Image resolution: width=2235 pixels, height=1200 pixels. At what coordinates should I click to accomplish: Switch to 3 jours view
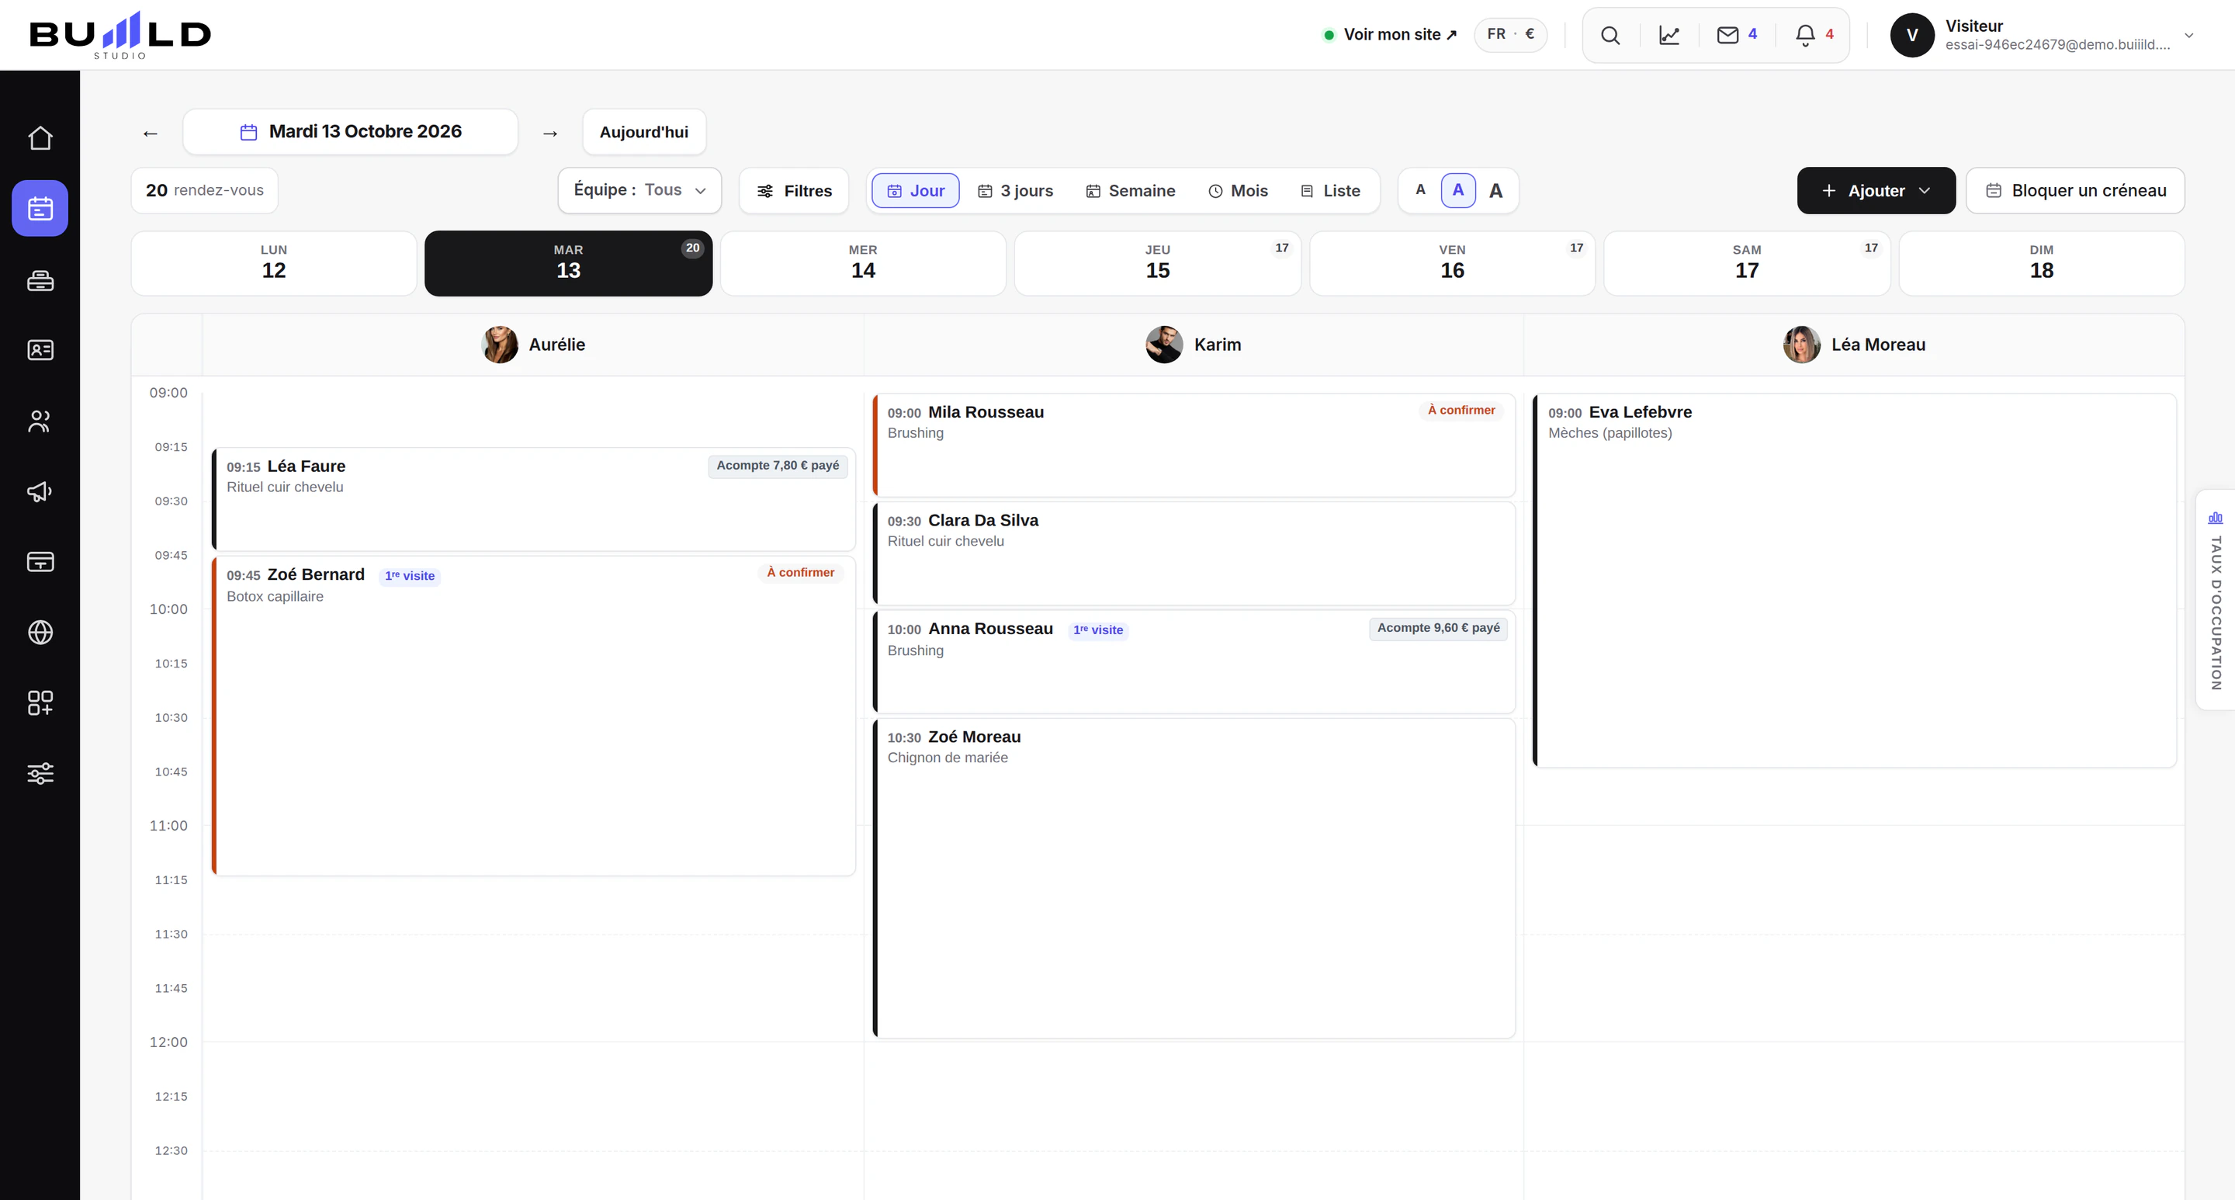(1015, 191)
